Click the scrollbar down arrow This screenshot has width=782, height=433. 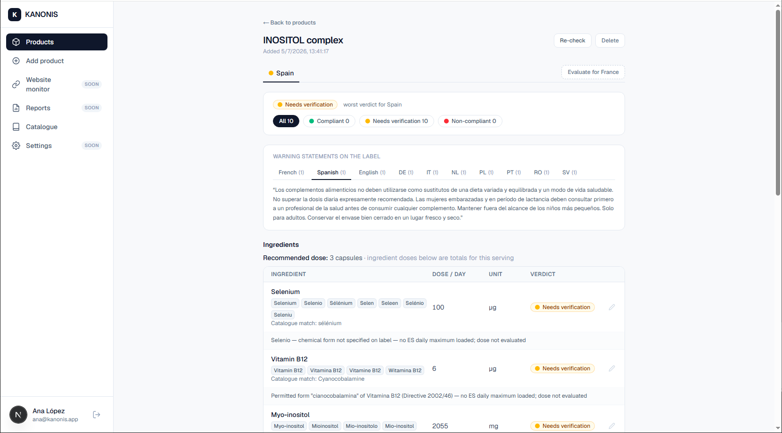778,428
